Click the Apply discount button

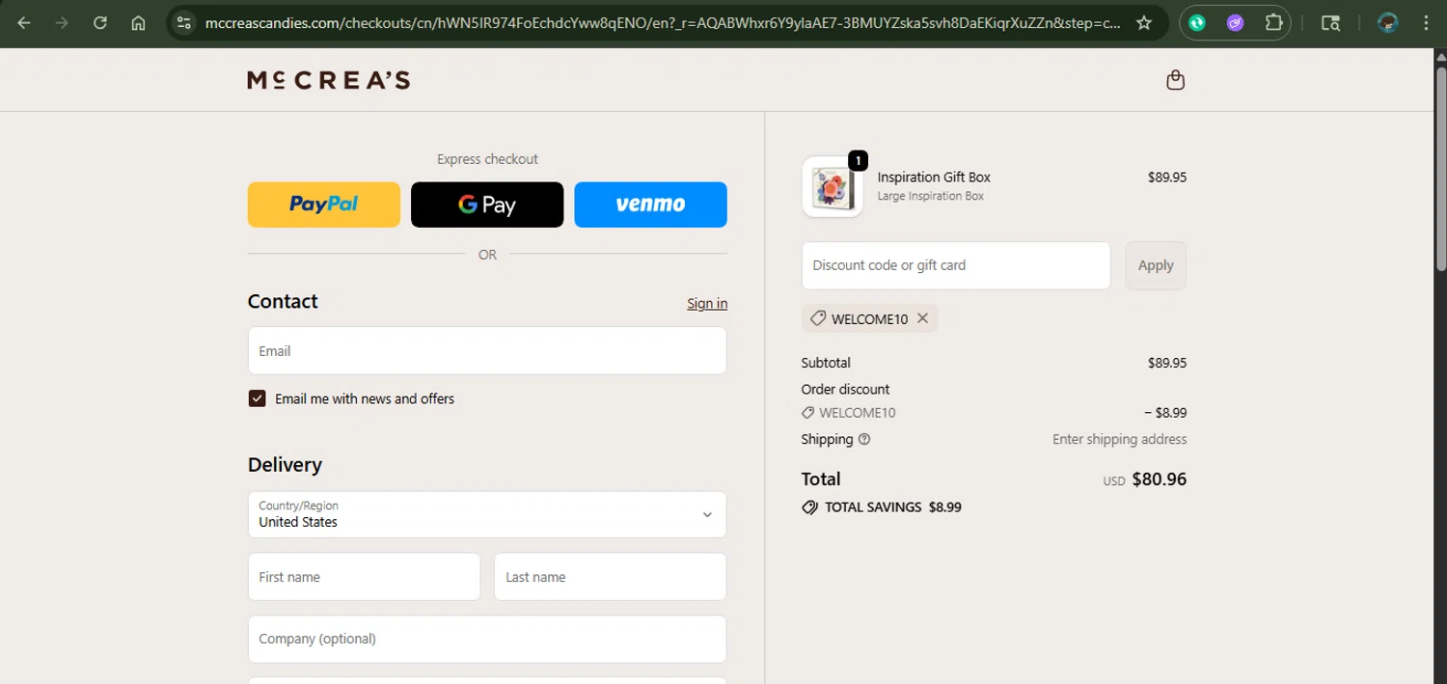click(x=1156, y=265)
